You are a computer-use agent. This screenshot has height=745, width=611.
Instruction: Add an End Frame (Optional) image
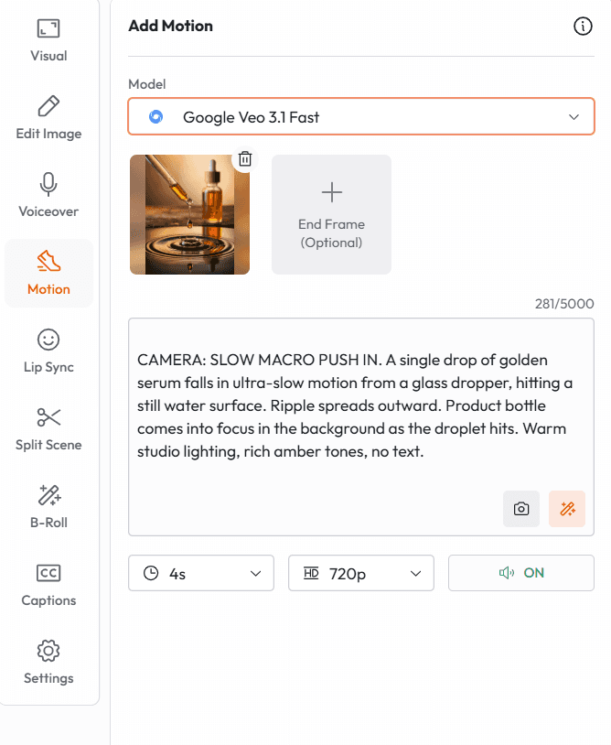coord(331,214)
